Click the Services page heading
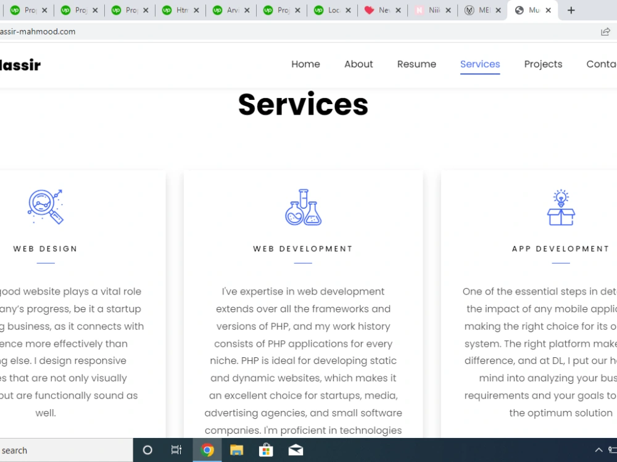The height and width of the screenshot is (462, 617). click(303, 105)
